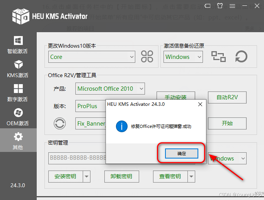Open the Fix_Banner dropdown
The image size is (264, 200).
[90, 124]
